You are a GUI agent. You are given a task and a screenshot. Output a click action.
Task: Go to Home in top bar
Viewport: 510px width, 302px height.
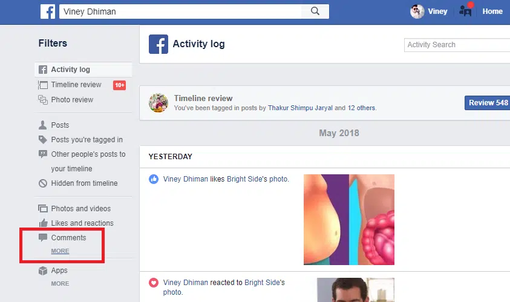492,11
